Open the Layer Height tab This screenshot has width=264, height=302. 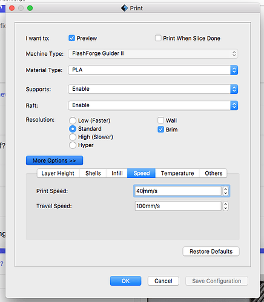[x=58, y=173]
